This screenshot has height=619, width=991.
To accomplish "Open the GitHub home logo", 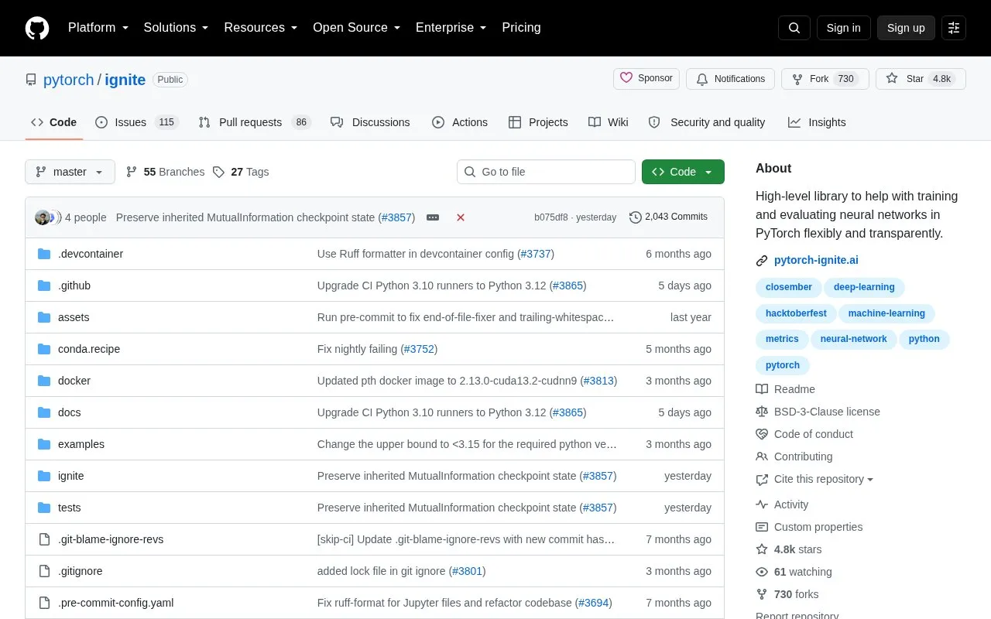I will coord(37,28).
